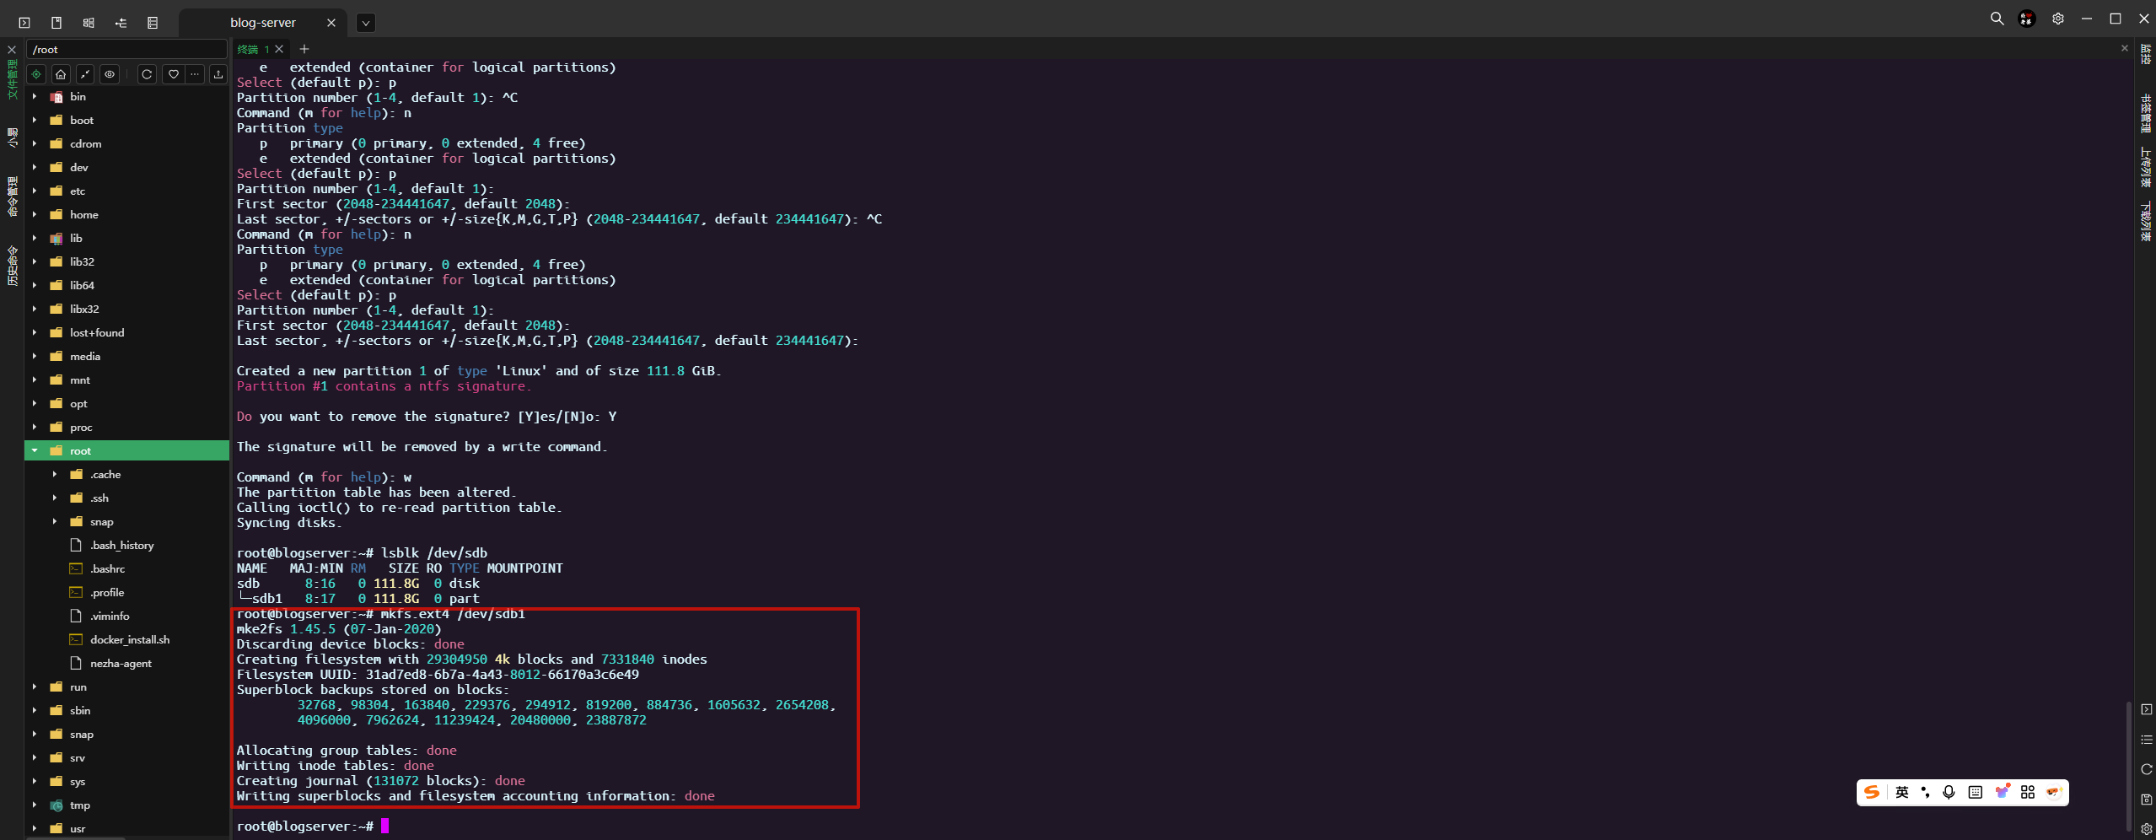Image resolution: width=2156 pixels, height=840 pixels.
Task: Refresh the file tree listing
Action: (147, 74)
